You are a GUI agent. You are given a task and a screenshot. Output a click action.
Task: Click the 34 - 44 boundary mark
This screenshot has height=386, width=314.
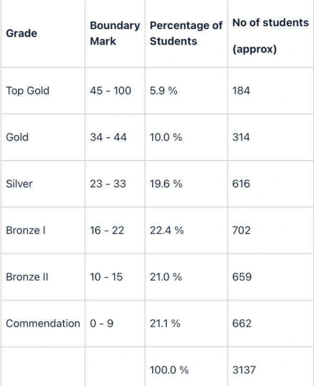pos(108,137)
